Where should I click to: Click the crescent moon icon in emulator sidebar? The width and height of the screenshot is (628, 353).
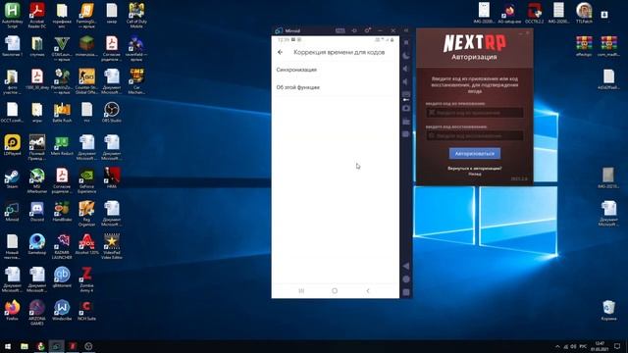tap(406, 56)
